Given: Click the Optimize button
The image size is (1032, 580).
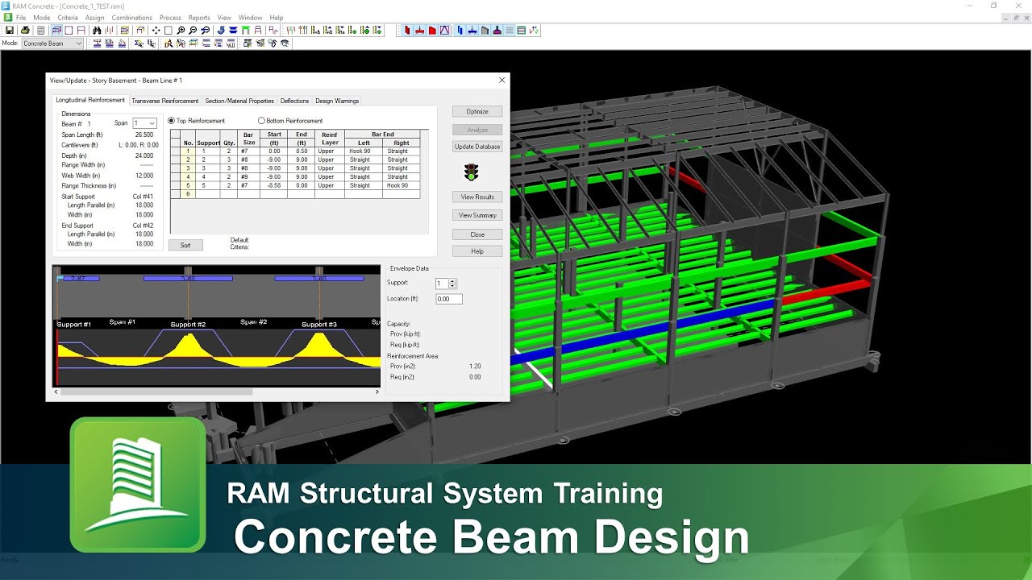Looking at the screenshot, I should (x=477, y=112).
